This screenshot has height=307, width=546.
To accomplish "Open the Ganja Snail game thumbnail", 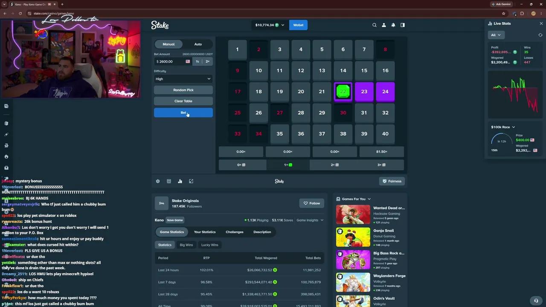I will click(353, 237).
